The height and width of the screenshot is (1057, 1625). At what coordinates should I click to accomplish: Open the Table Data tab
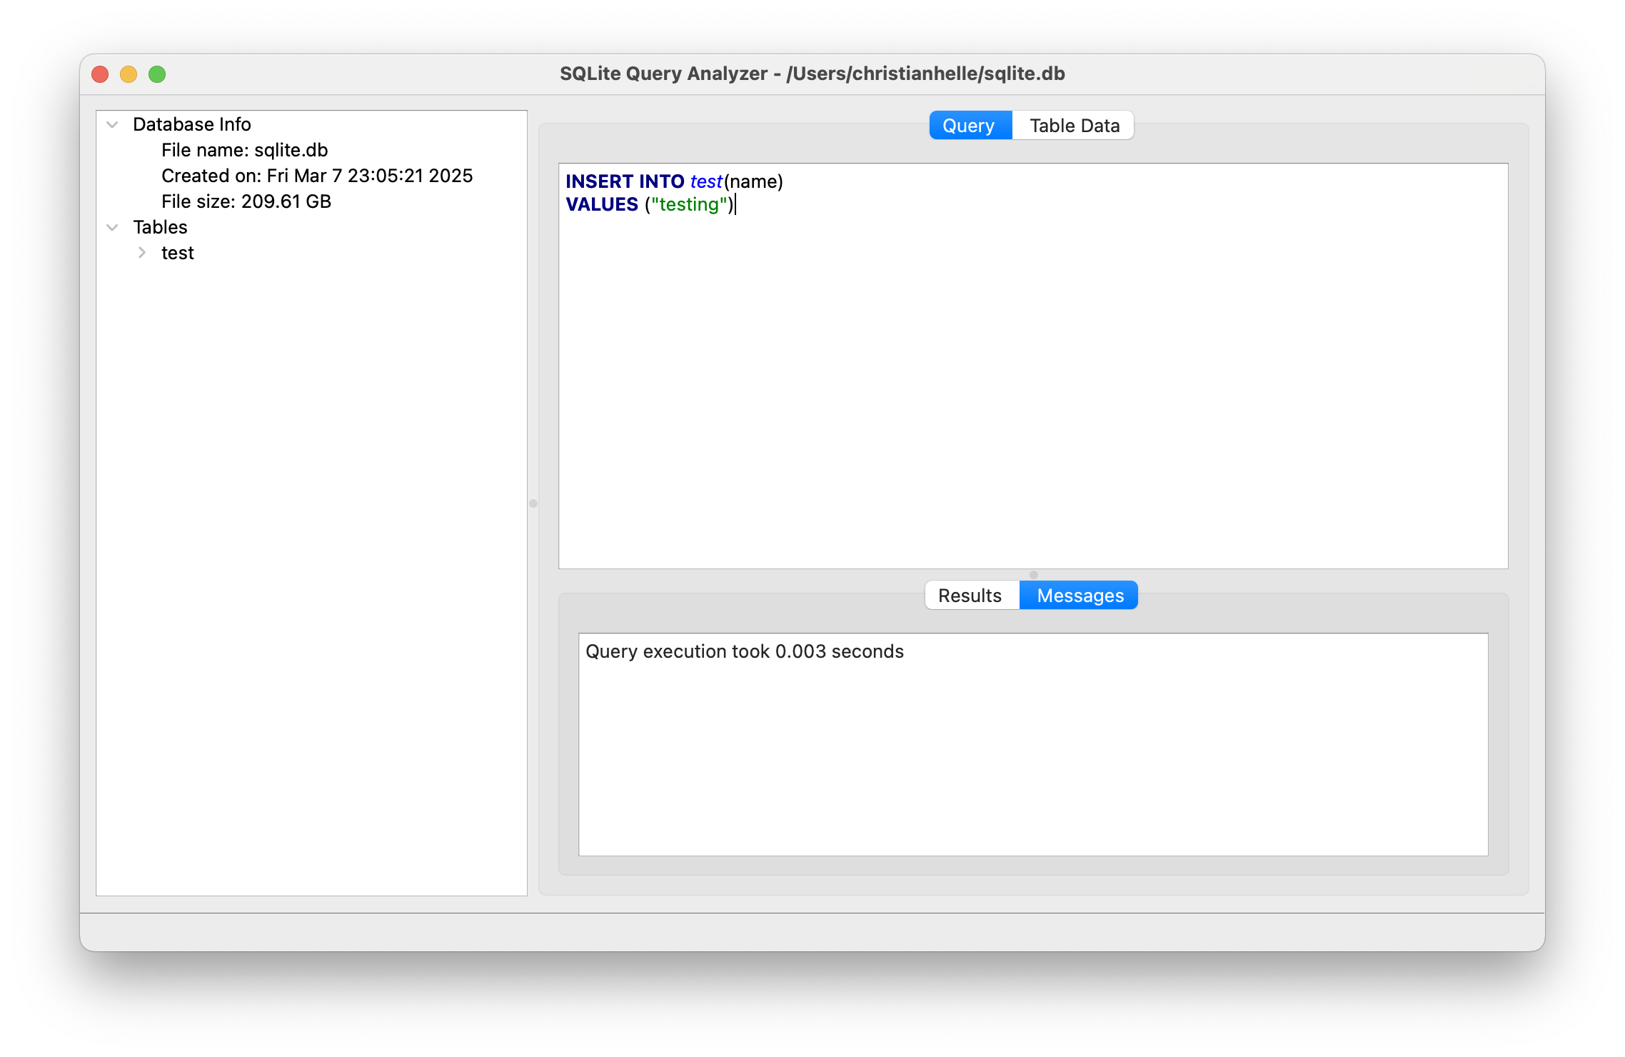point(1074,126)
